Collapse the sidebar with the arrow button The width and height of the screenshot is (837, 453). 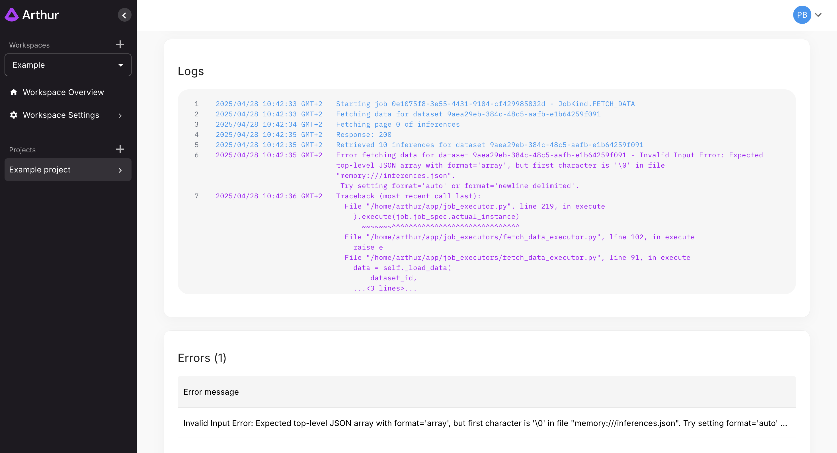[x=124, y=15]
